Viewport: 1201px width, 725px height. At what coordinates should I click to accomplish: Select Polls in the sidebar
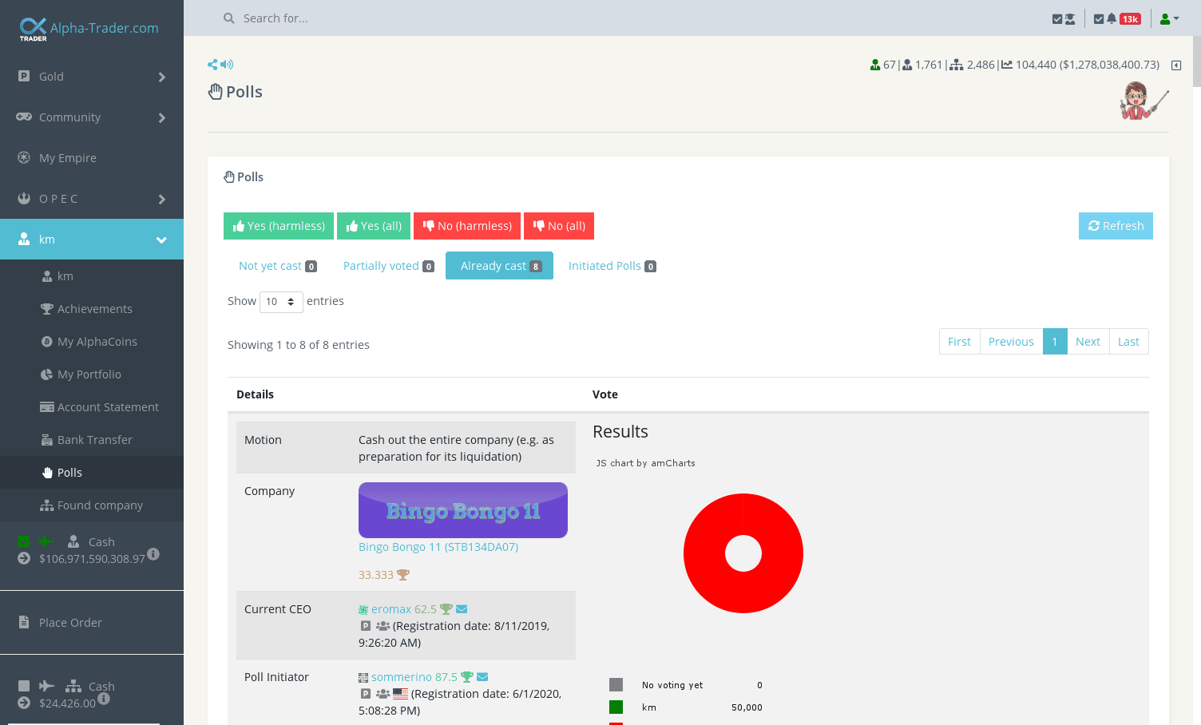click(92, 473)
